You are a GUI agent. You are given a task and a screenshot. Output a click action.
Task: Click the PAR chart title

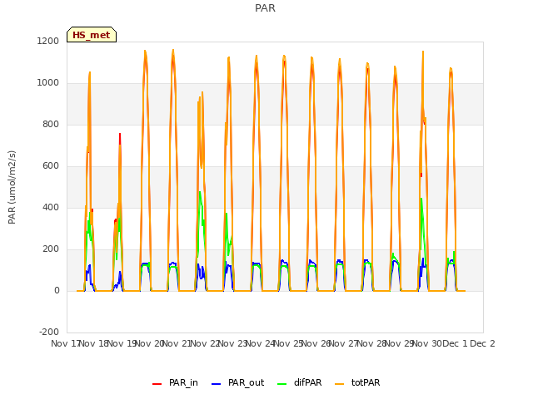point(265,8)
